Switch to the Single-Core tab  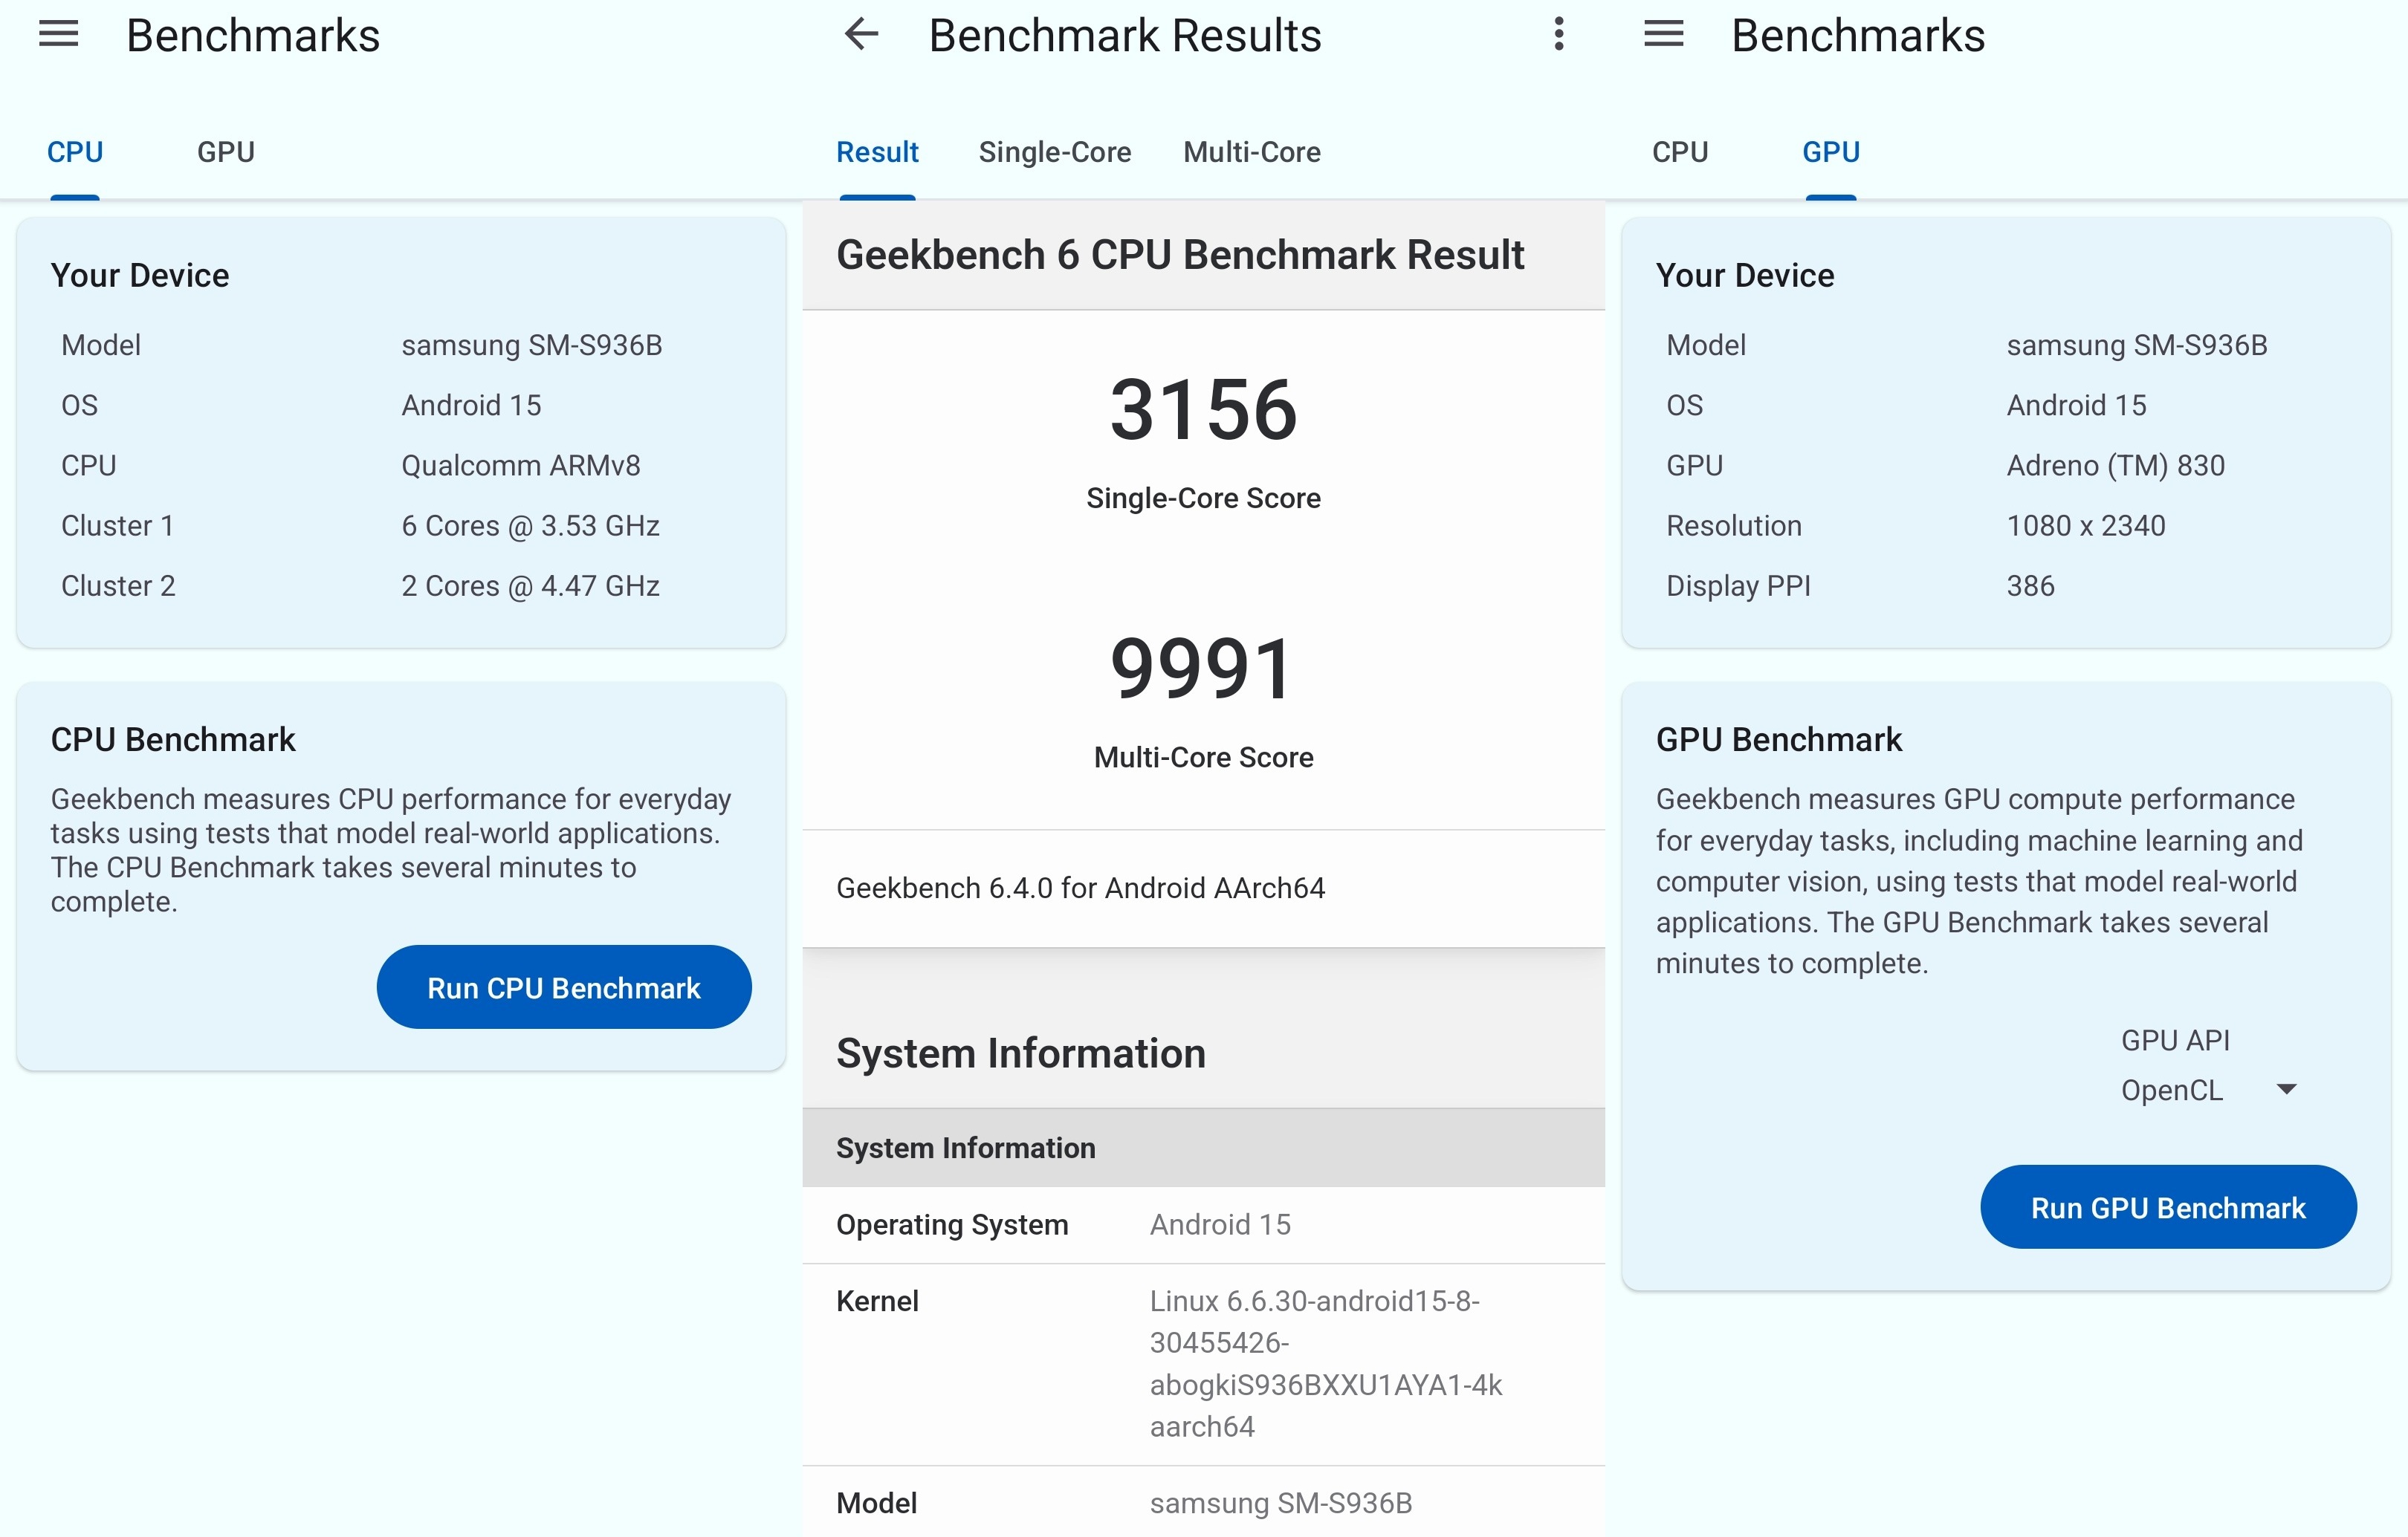point(1055,152)
